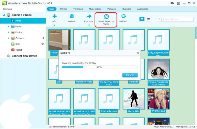This screenshot has width=197, height=129.
Task: Switch to the iTunes U tab
Action: 126,9
